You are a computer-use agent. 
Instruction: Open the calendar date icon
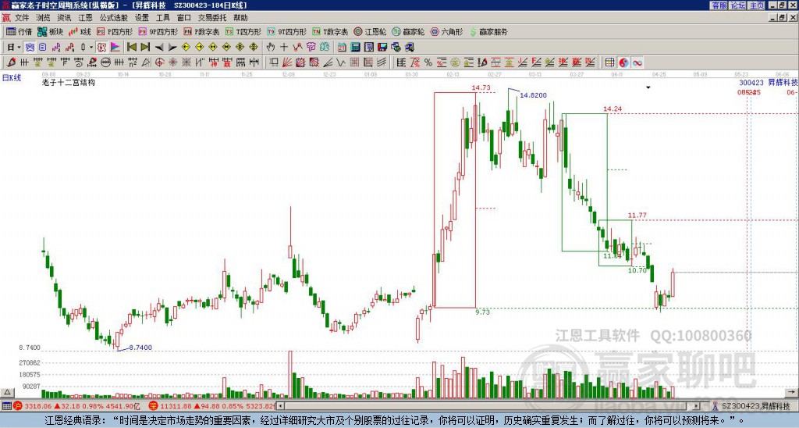click(342, 48)
